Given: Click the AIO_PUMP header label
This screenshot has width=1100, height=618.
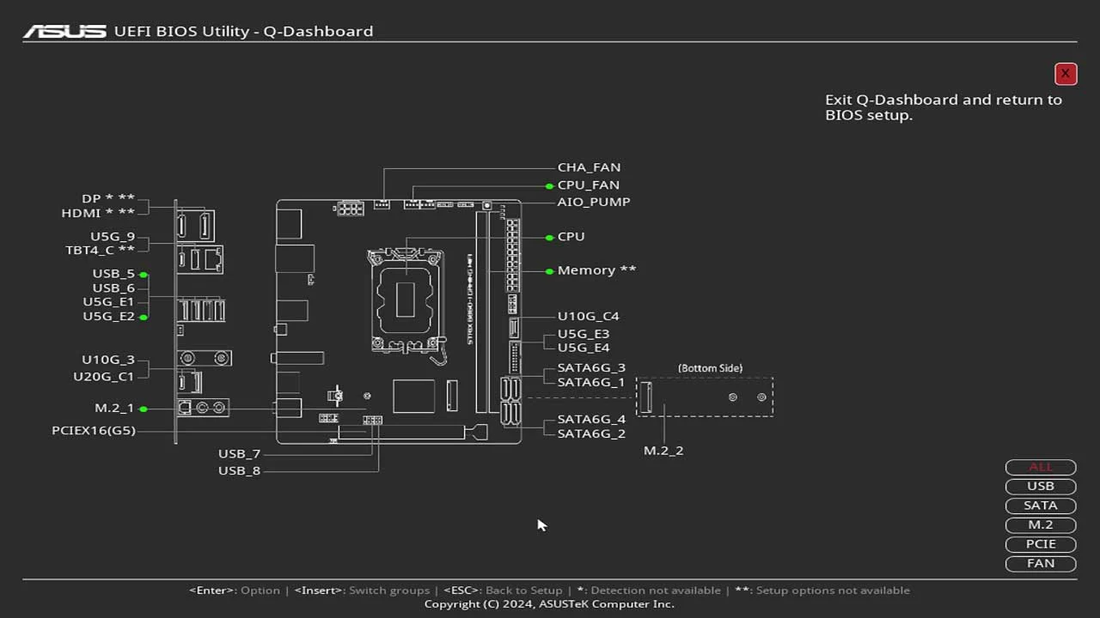Looking at the screenshot, I should point(593,202).
